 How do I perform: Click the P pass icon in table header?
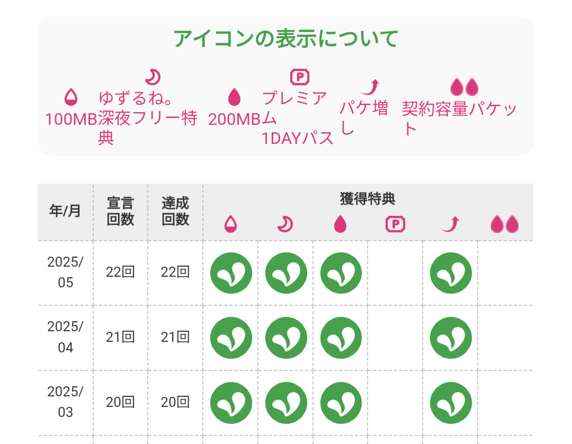pyautogui.click(x=395, y=224)
